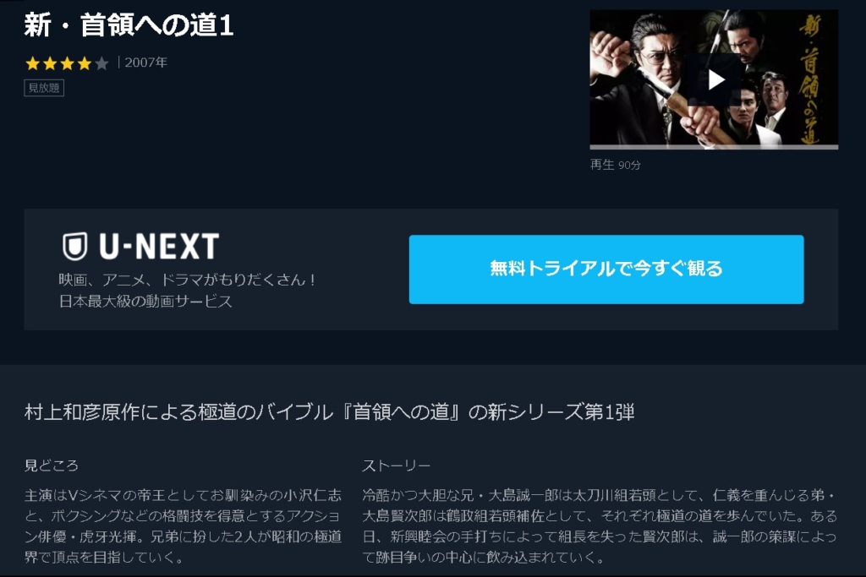Click the first gold rating star
The height and width of the screenshot is (577, 866).
coord(33,63)
